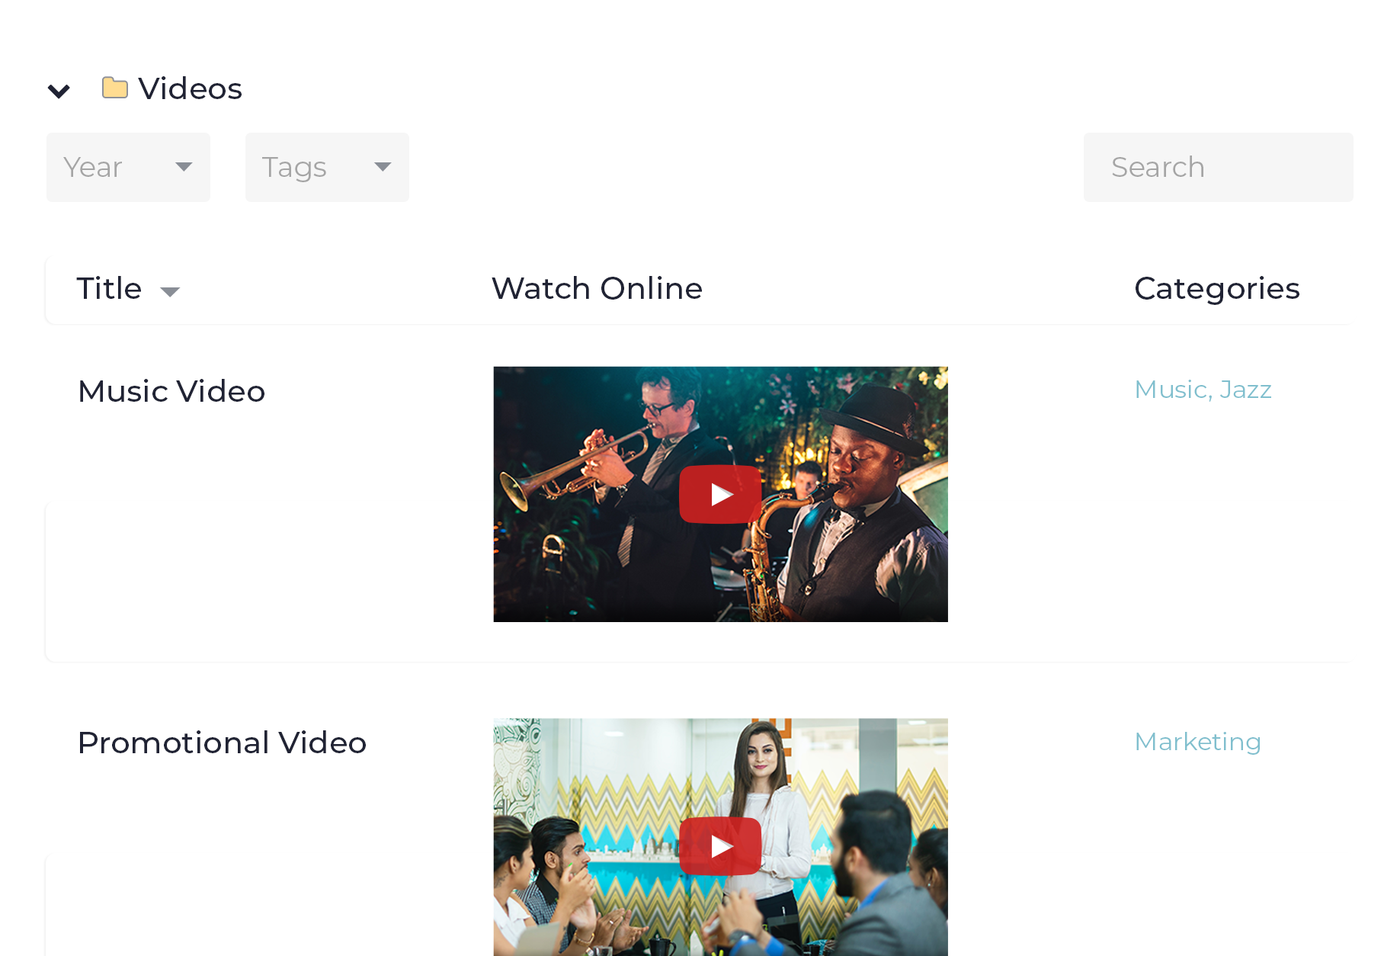Click the Categories column header
Image resolution: width=1384 pixels, height=956 pixels.
(1216, 289)
